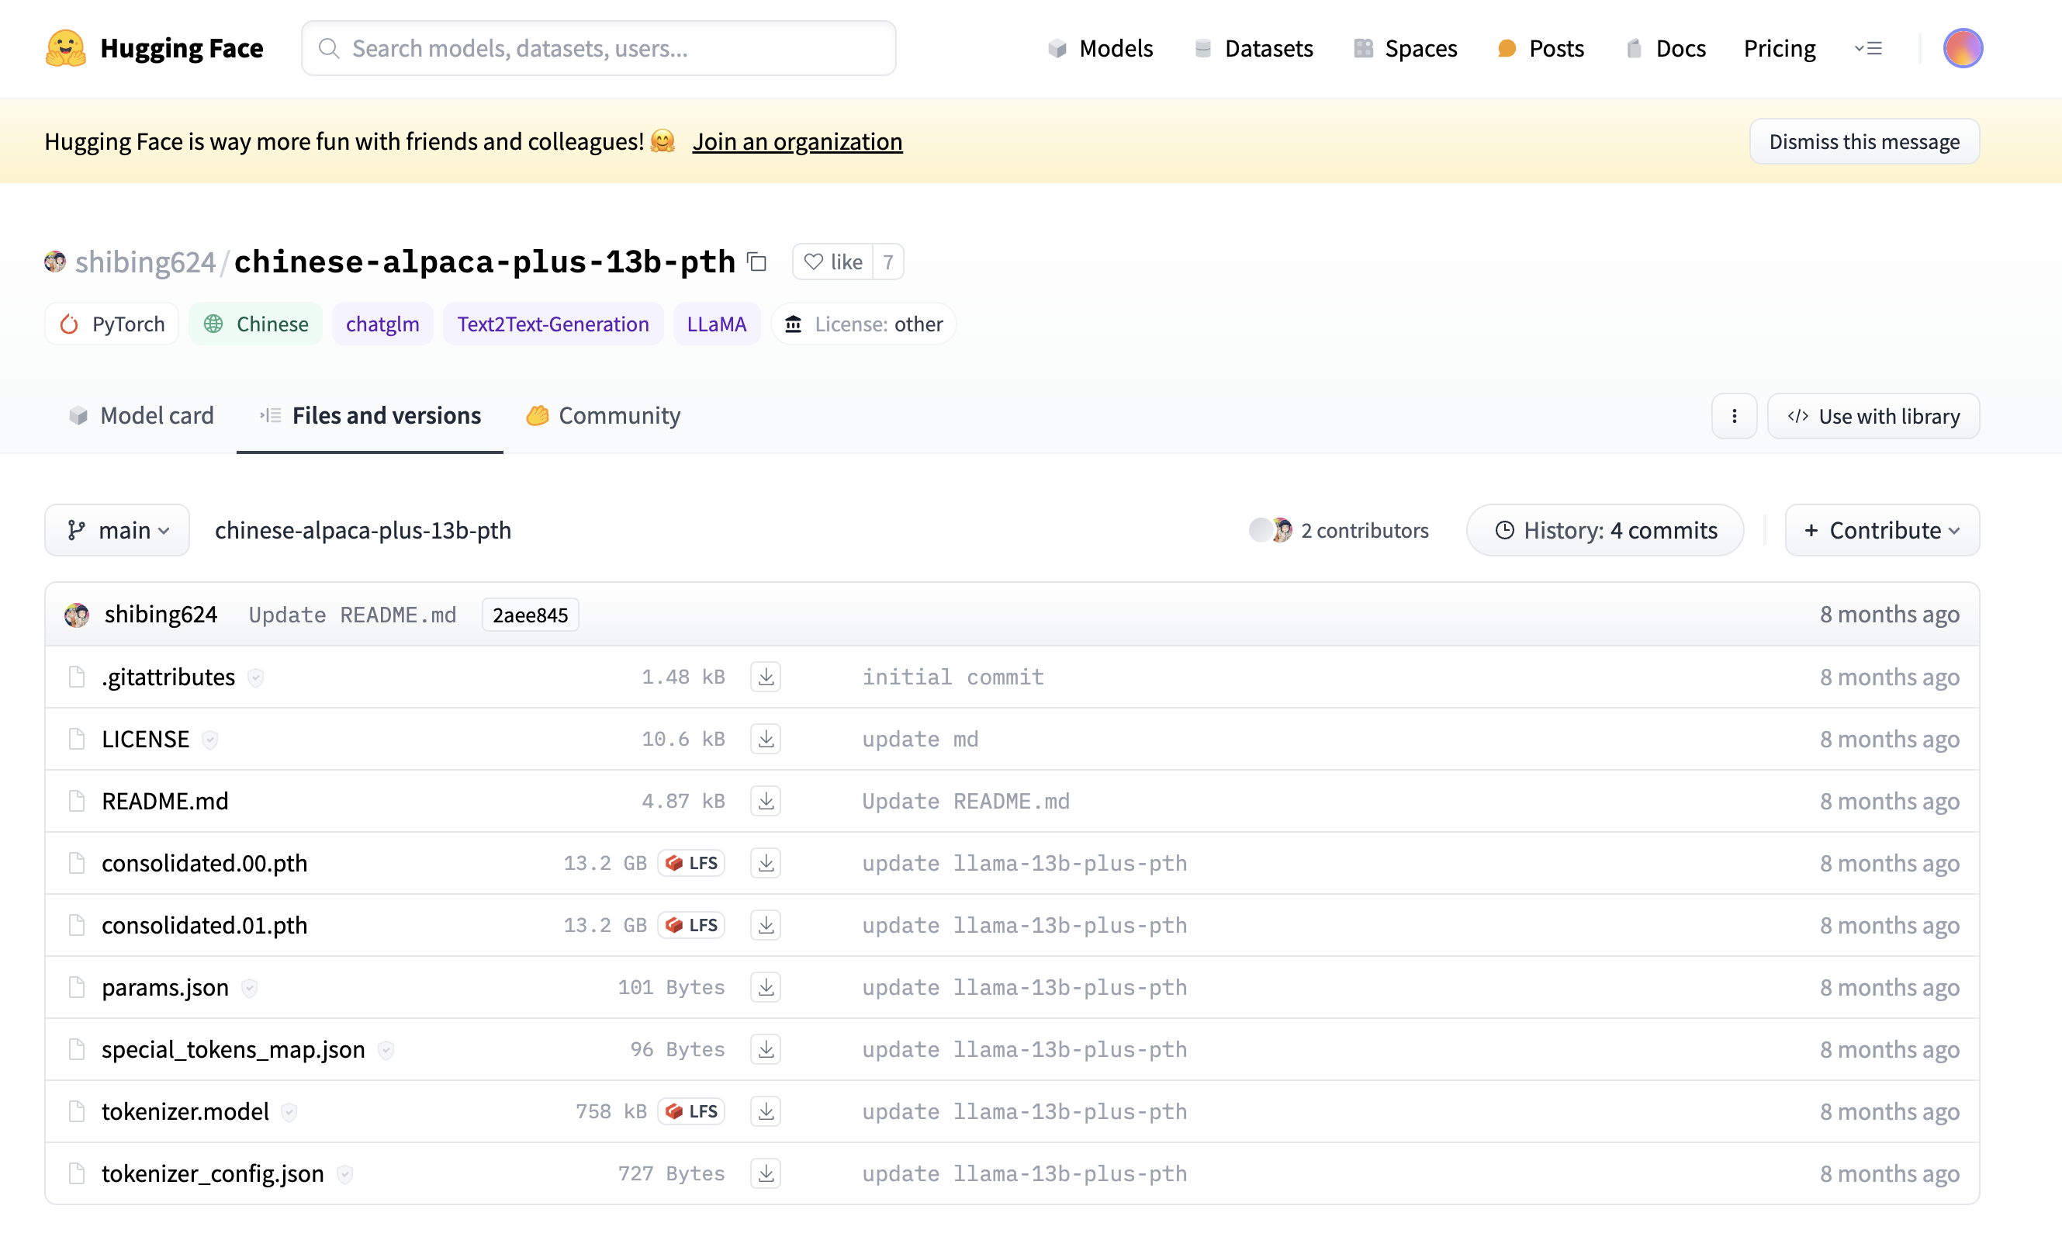The image size is (2062, 1237).
Task: Click the security shield next to .gitattributes
Action: tap(256, 677)
